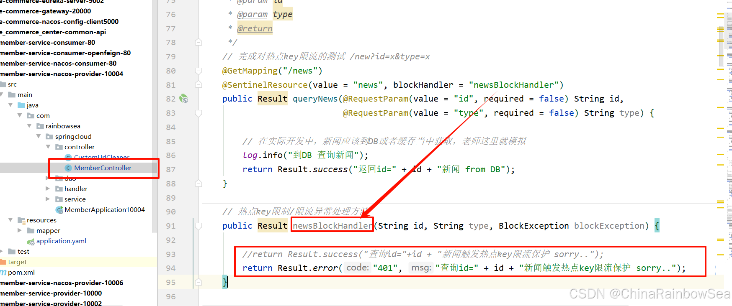The image size is (732, 306).
Task: Select member-service-consumer-openfeign-80 module
Action: (65, 53)
